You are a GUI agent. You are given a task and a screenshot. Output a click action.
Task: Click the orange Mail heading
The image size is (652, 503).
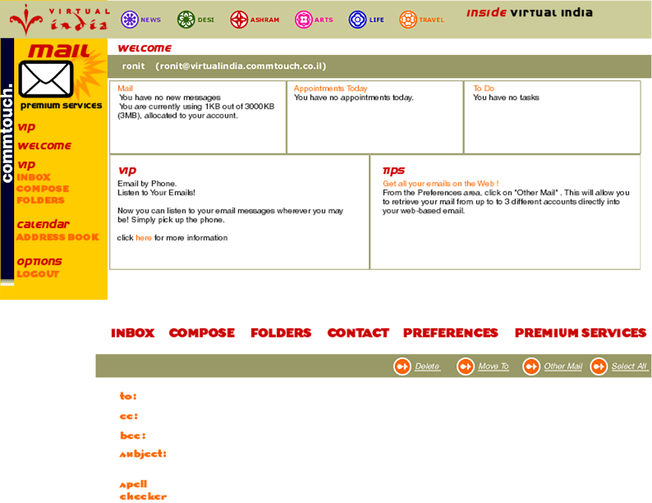pos(125,89)
